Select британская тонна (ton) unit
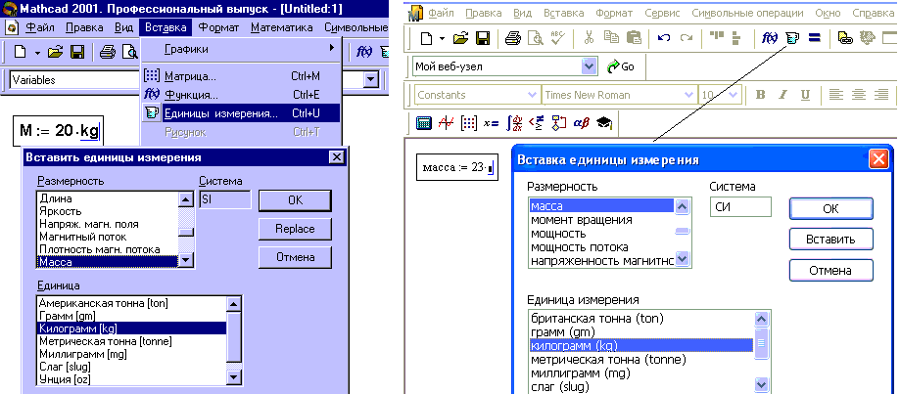 641,319
